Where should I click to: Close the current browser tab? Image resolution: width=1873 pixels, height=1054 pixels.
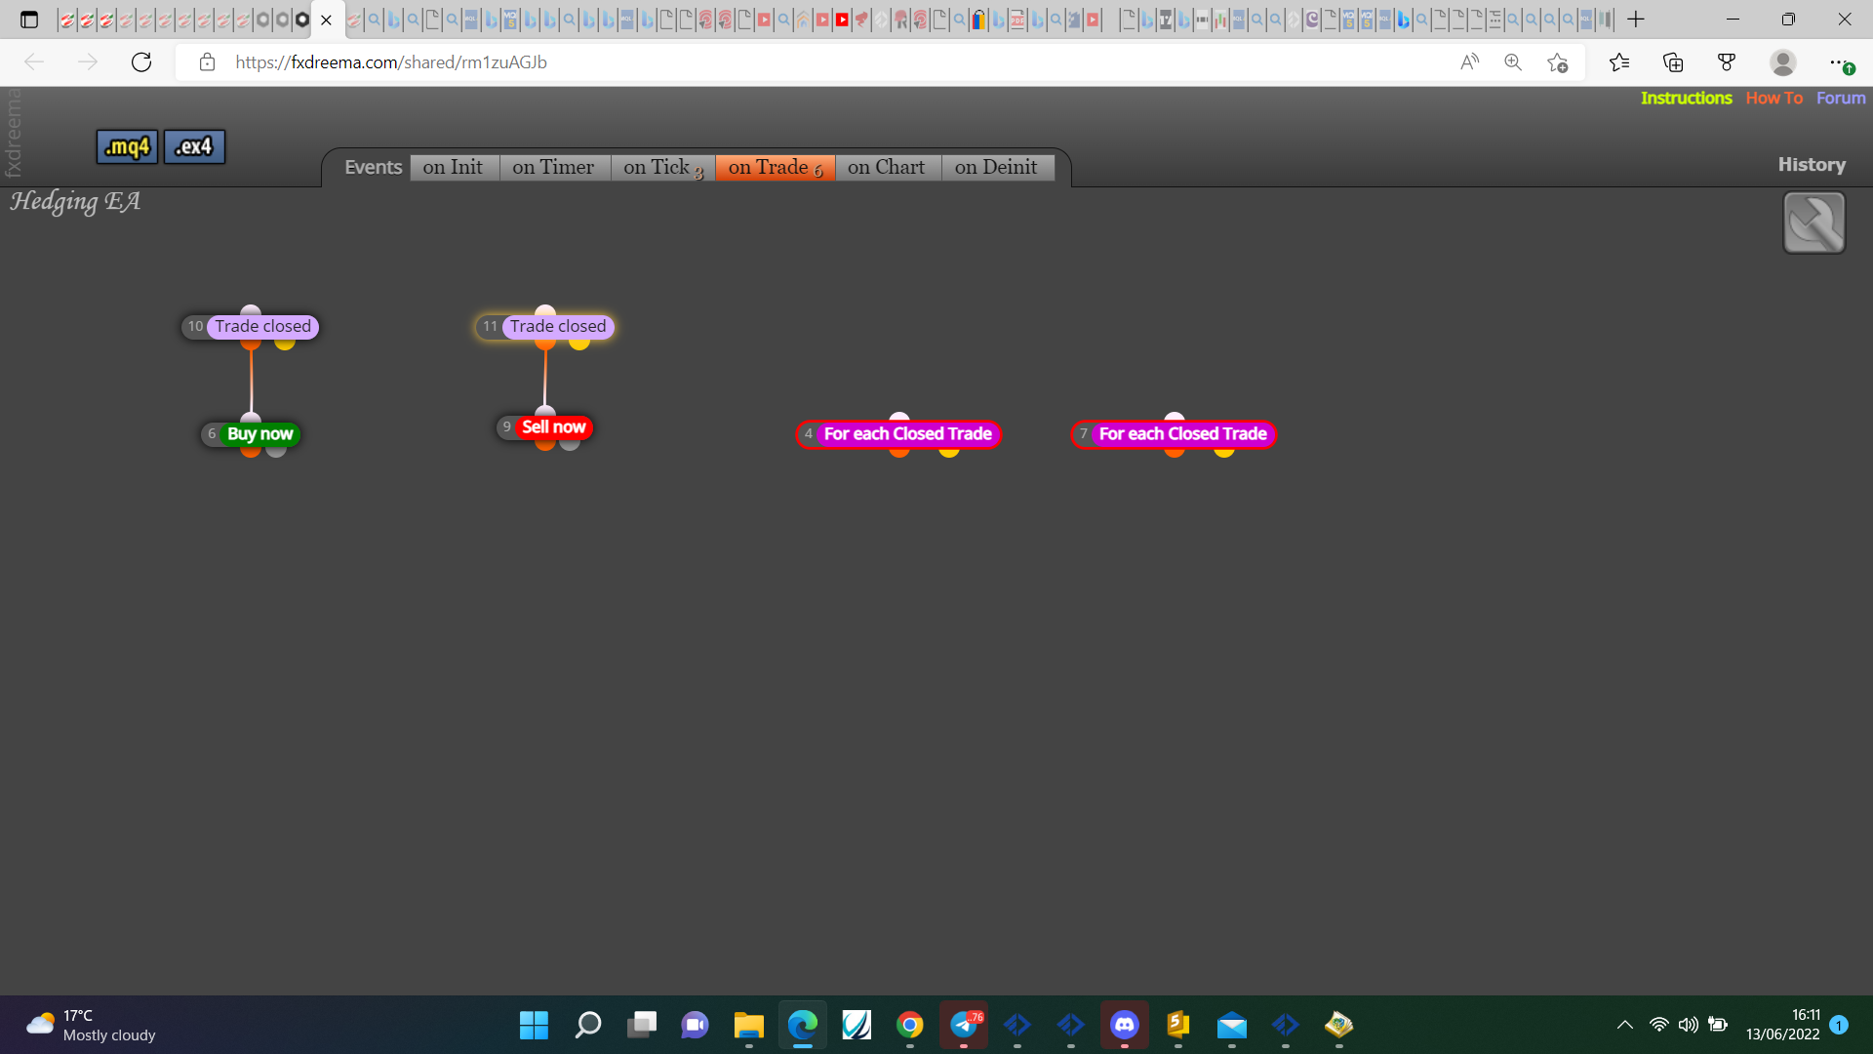pyautogui.click(x=327, y=20)
